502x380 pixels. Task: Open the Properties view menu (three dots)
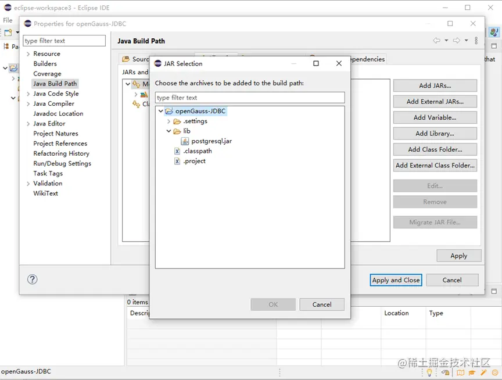point(476,40)
